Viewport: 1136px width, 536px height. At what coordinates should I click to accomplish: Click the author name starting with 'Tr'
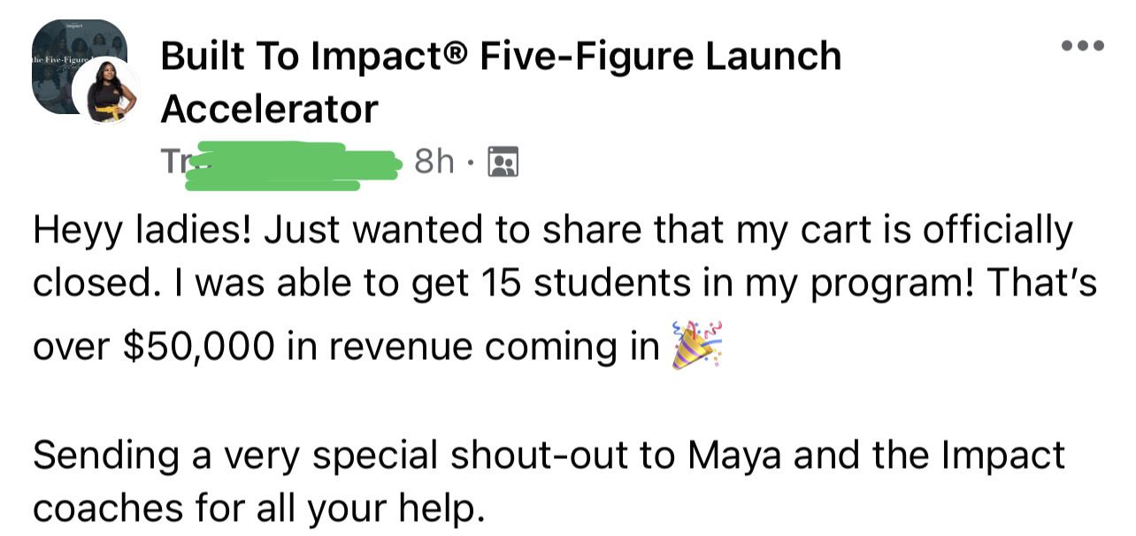(177, 161)
